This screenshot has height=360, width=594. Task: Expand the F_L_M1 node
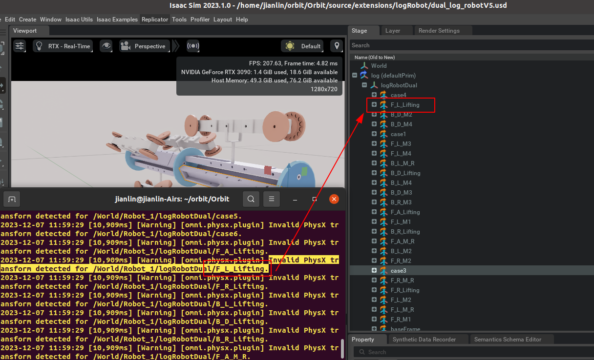point(374,222)
